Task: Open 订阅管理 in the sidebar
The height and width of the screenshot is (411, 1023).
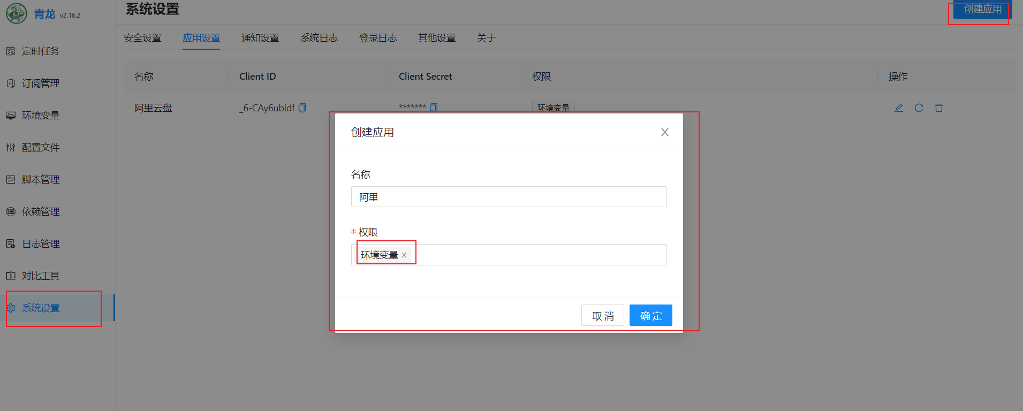Action: 57,83
